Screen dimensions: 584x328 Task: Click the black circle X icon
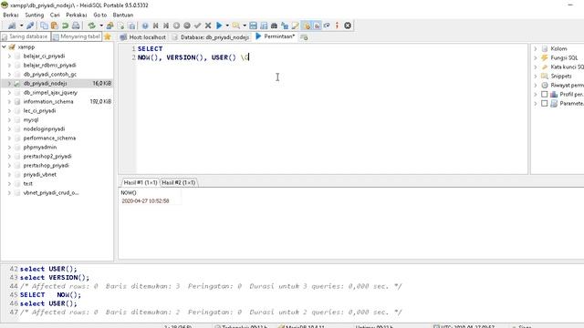(348, 26)
